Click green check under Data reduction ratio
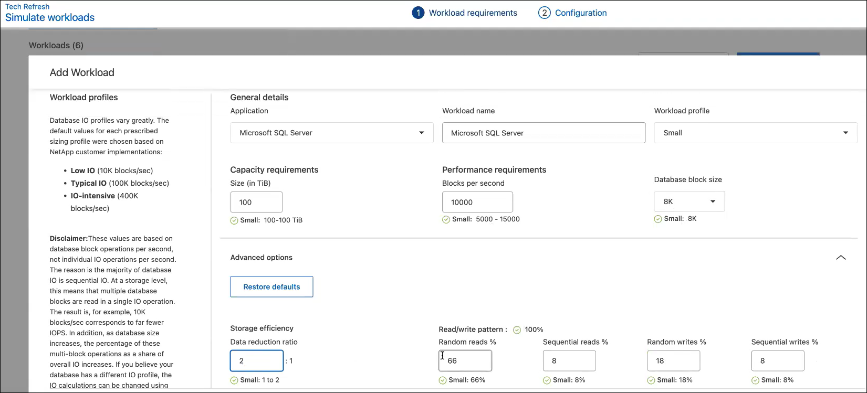 234,380
